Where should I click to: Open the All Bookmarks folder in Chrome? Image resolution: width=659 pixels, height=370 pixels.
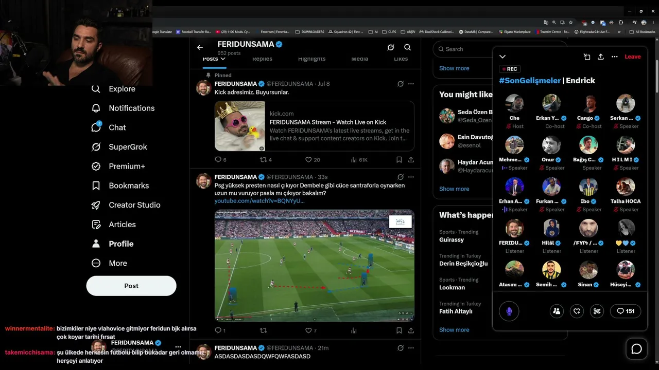[x=644, y=32]
